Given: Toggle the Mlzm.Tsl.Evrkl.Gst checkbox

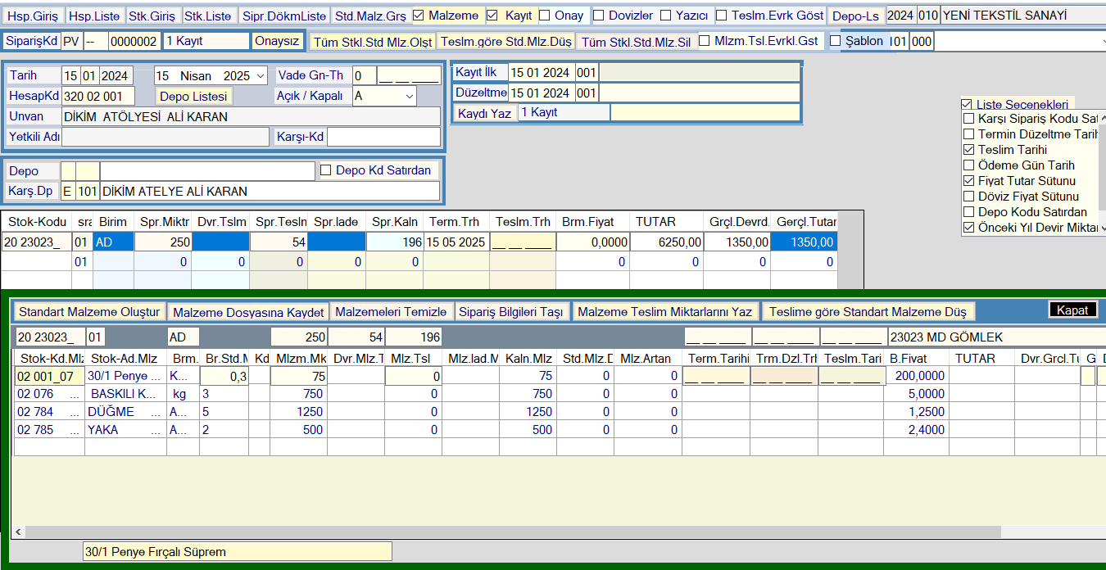Looking at the screenshot, I should 705,41.
